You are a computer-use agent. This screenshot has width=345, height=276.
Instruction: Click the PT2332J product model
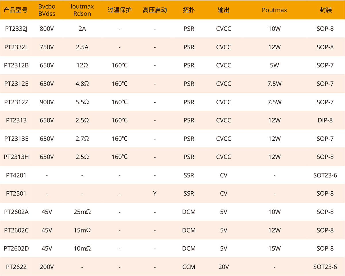coord(16,29)
